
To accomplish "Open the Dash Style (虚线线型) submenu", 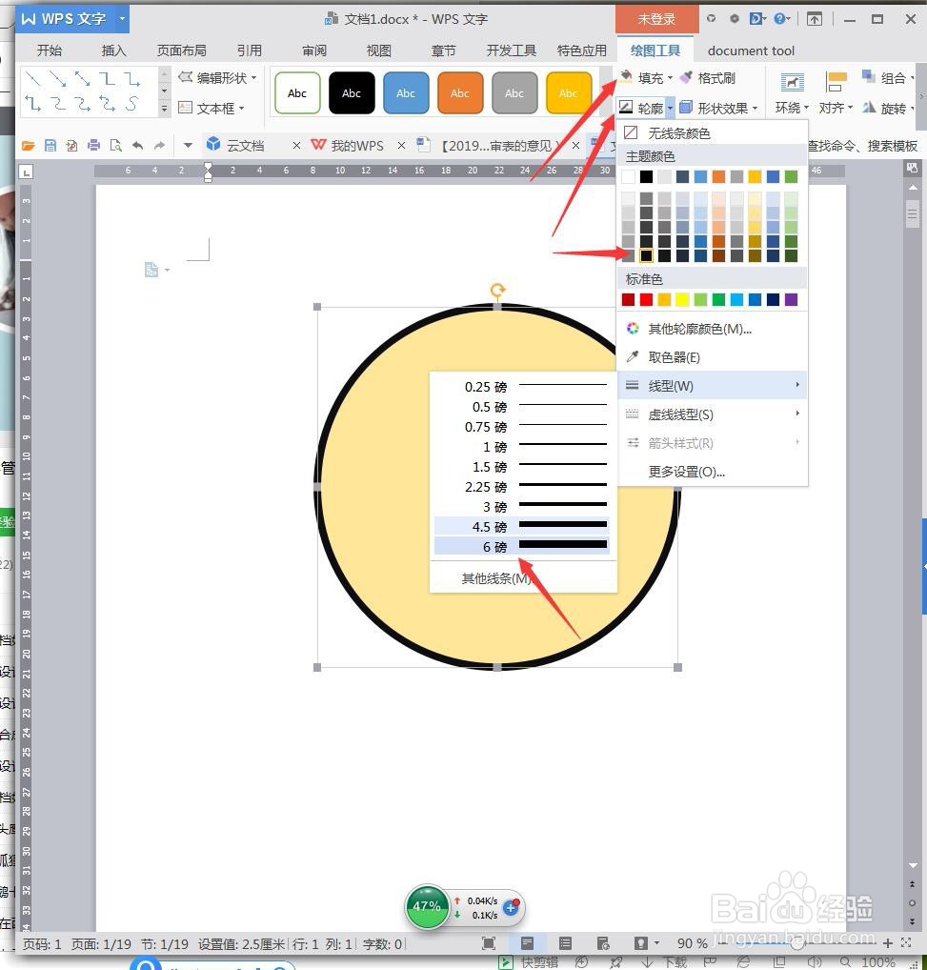I will click(712, 414).
